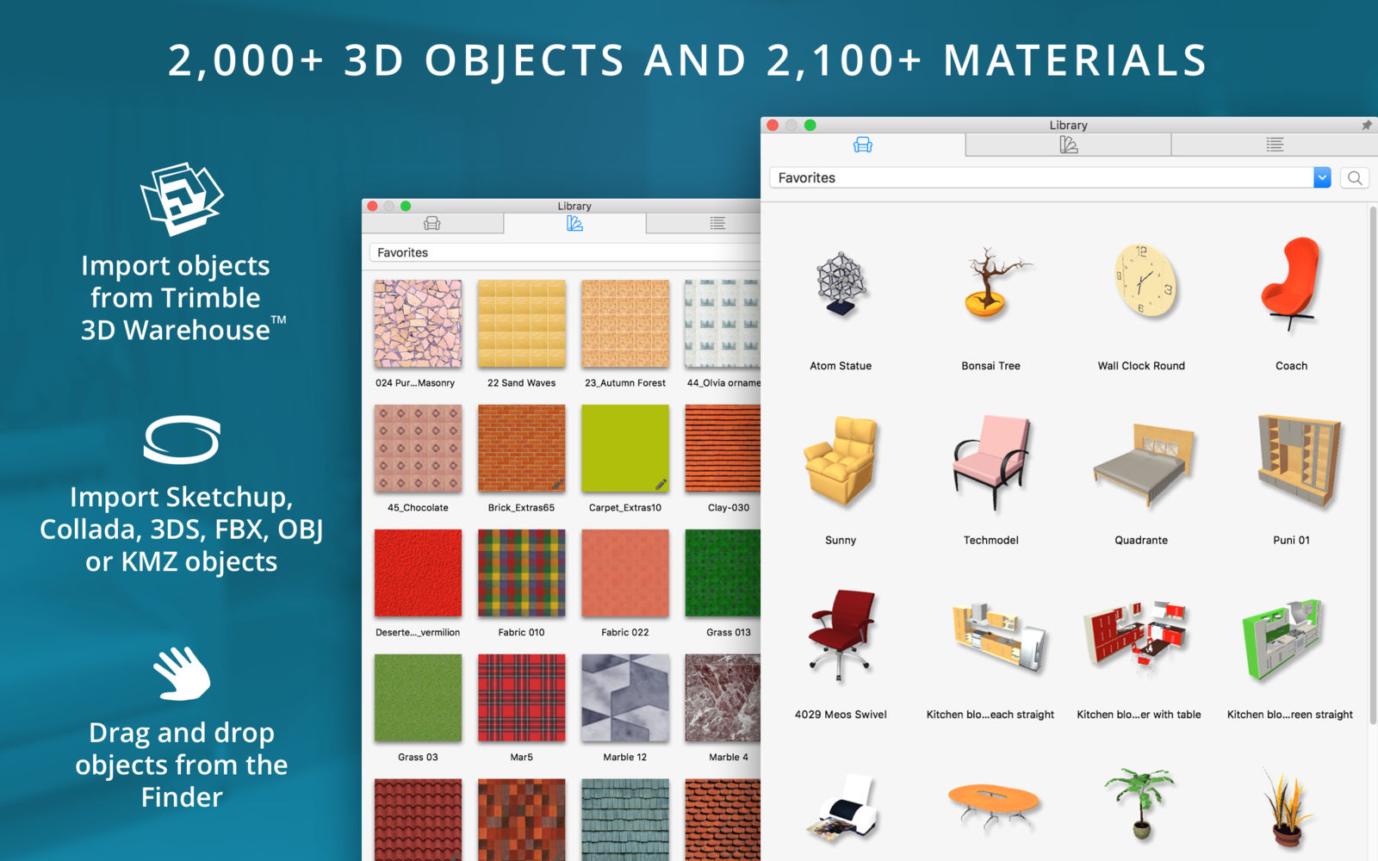
Task: Click edit pencil on Brick_Extras65 swatch
Action: pos(557,484)
